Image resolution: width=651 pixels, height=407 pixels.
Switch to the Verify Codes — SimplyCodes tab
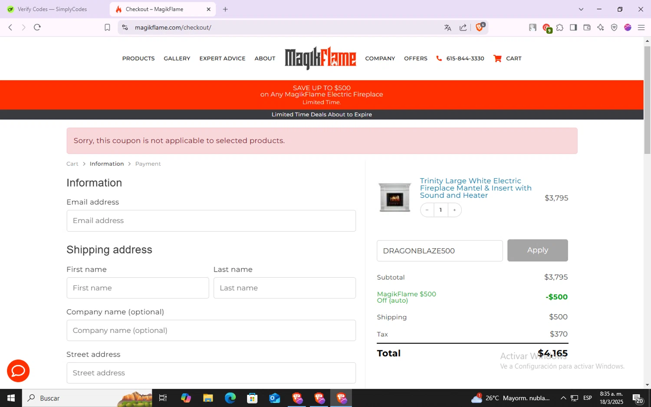pyautogui.click(x=52, y=9)
